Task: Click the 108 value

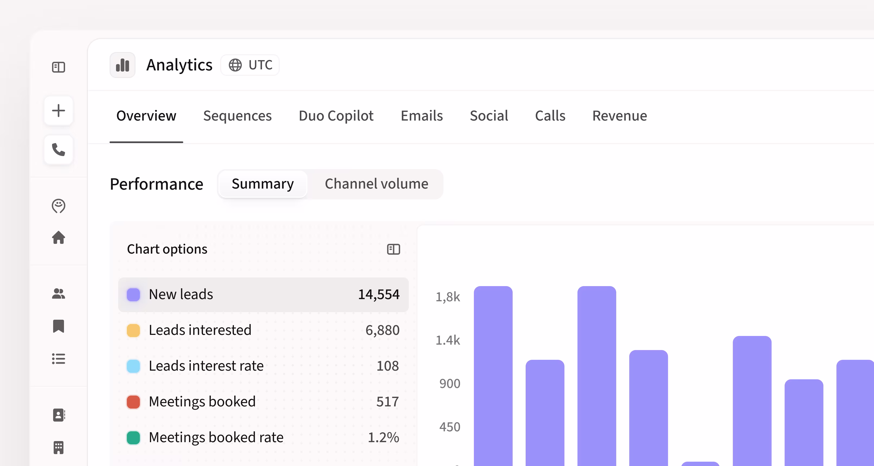Action: (387, 366)
